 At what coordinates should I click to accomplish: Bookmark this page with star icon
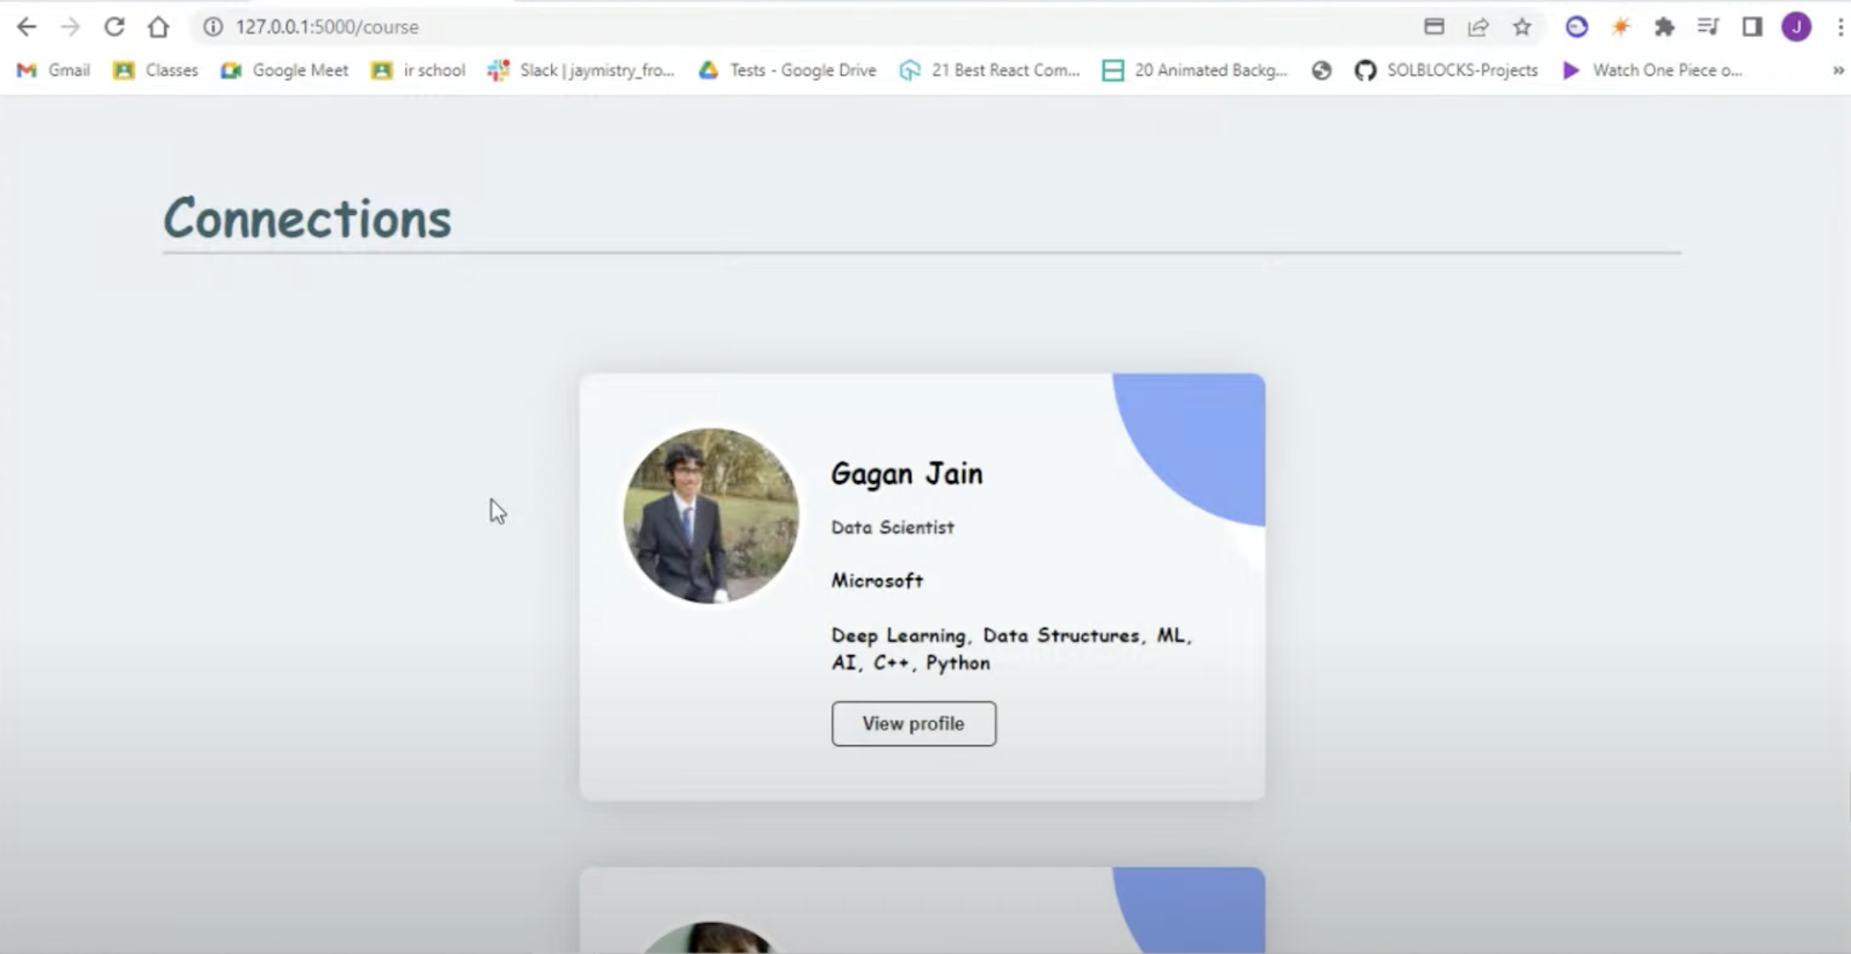click(1522, 27)
